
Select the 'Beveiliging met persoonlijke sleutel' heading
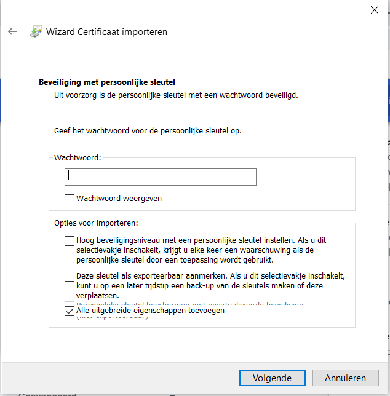pos(108,82)
